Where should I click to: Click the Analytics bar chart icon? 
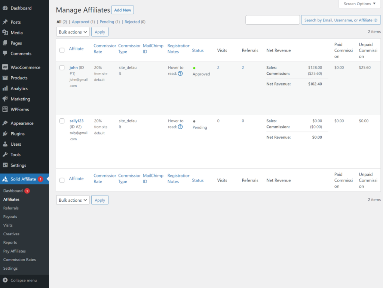(x=5, y=88)
